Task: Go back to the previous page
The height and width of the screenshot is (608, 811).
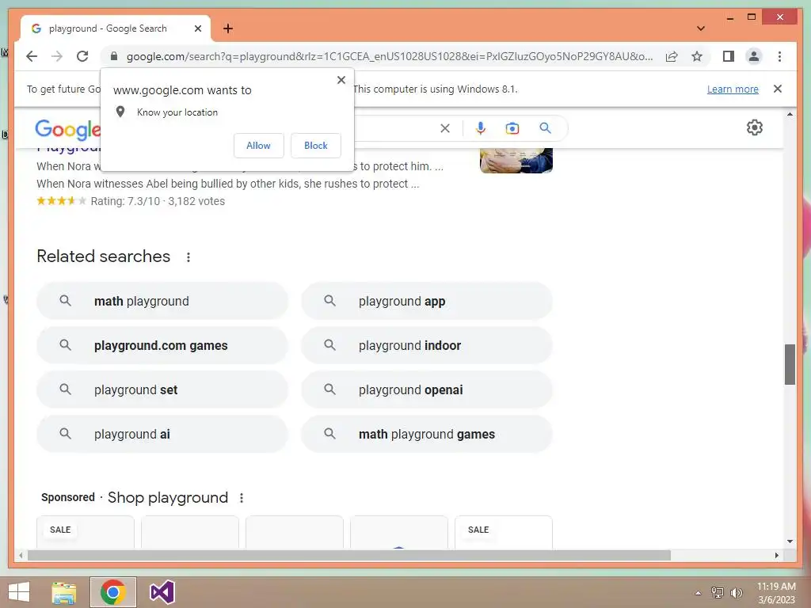Action: pyautogui.click(x=32, y=56)
